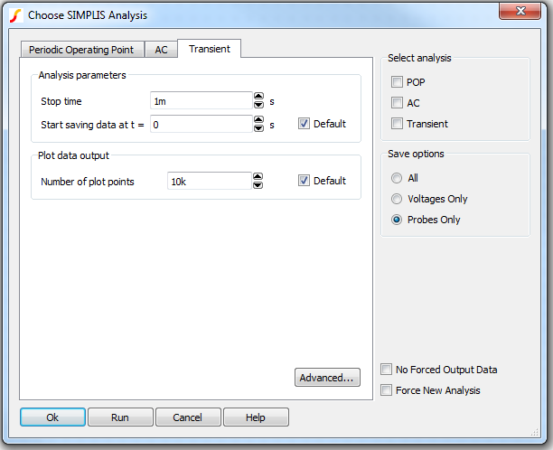Decrease Stop time with down arrow
This screenshot has width=553, height=450.
(x=258, y=106)
